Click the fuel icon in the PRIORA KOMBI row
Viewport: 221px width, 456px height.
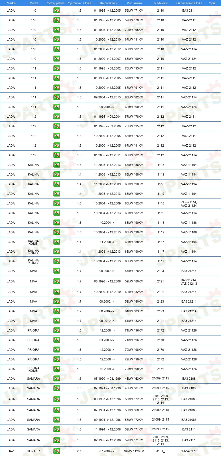[x=57, y=369]
